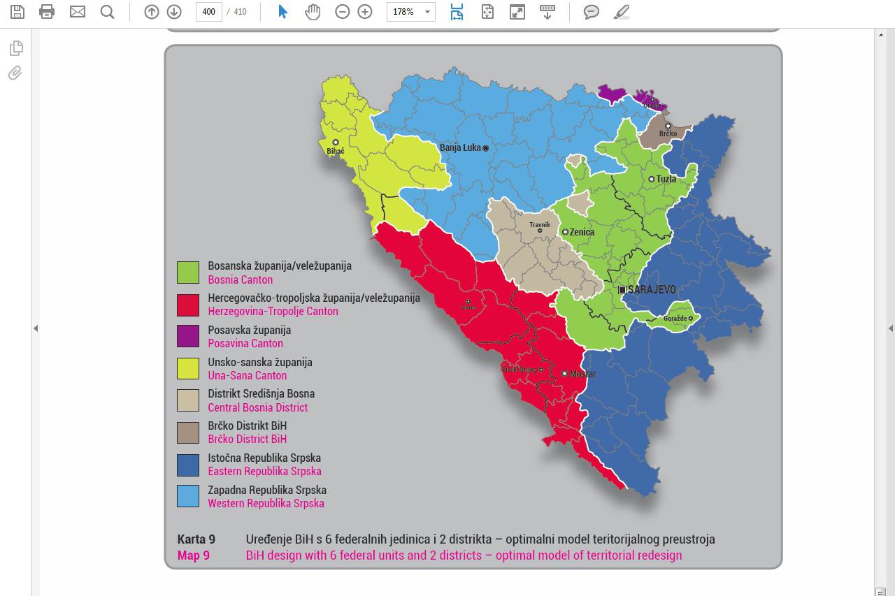The height and width of the screenshot is (596, 895).
Task: Enter full screen view mode
Action: click(517, 12)
